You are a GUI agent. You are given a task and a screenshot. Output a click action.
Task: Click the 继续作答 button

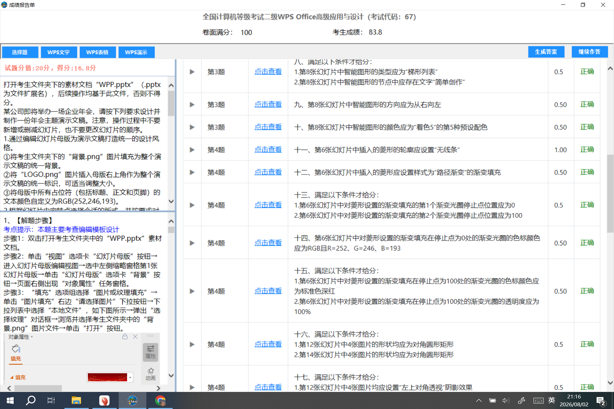589,52
